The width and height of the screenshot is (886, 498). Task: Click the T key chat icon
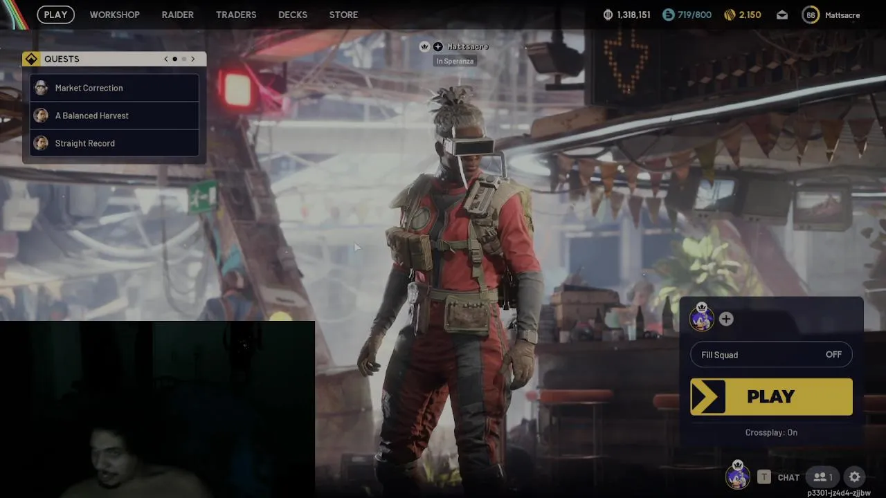pos(764,477)
